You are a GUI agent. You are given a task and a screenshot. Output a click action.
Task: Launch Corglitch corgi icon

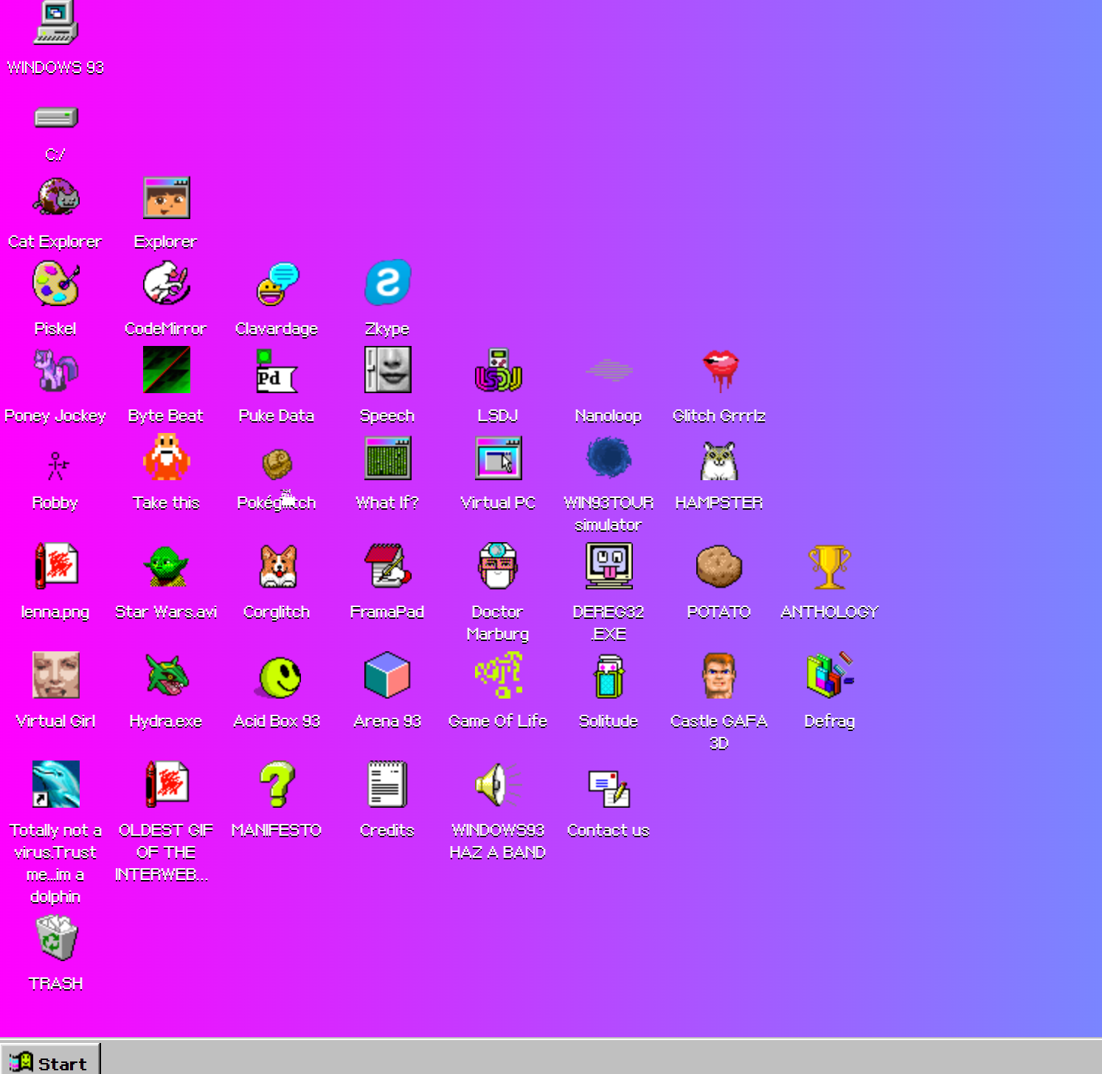tap(278, 567)
